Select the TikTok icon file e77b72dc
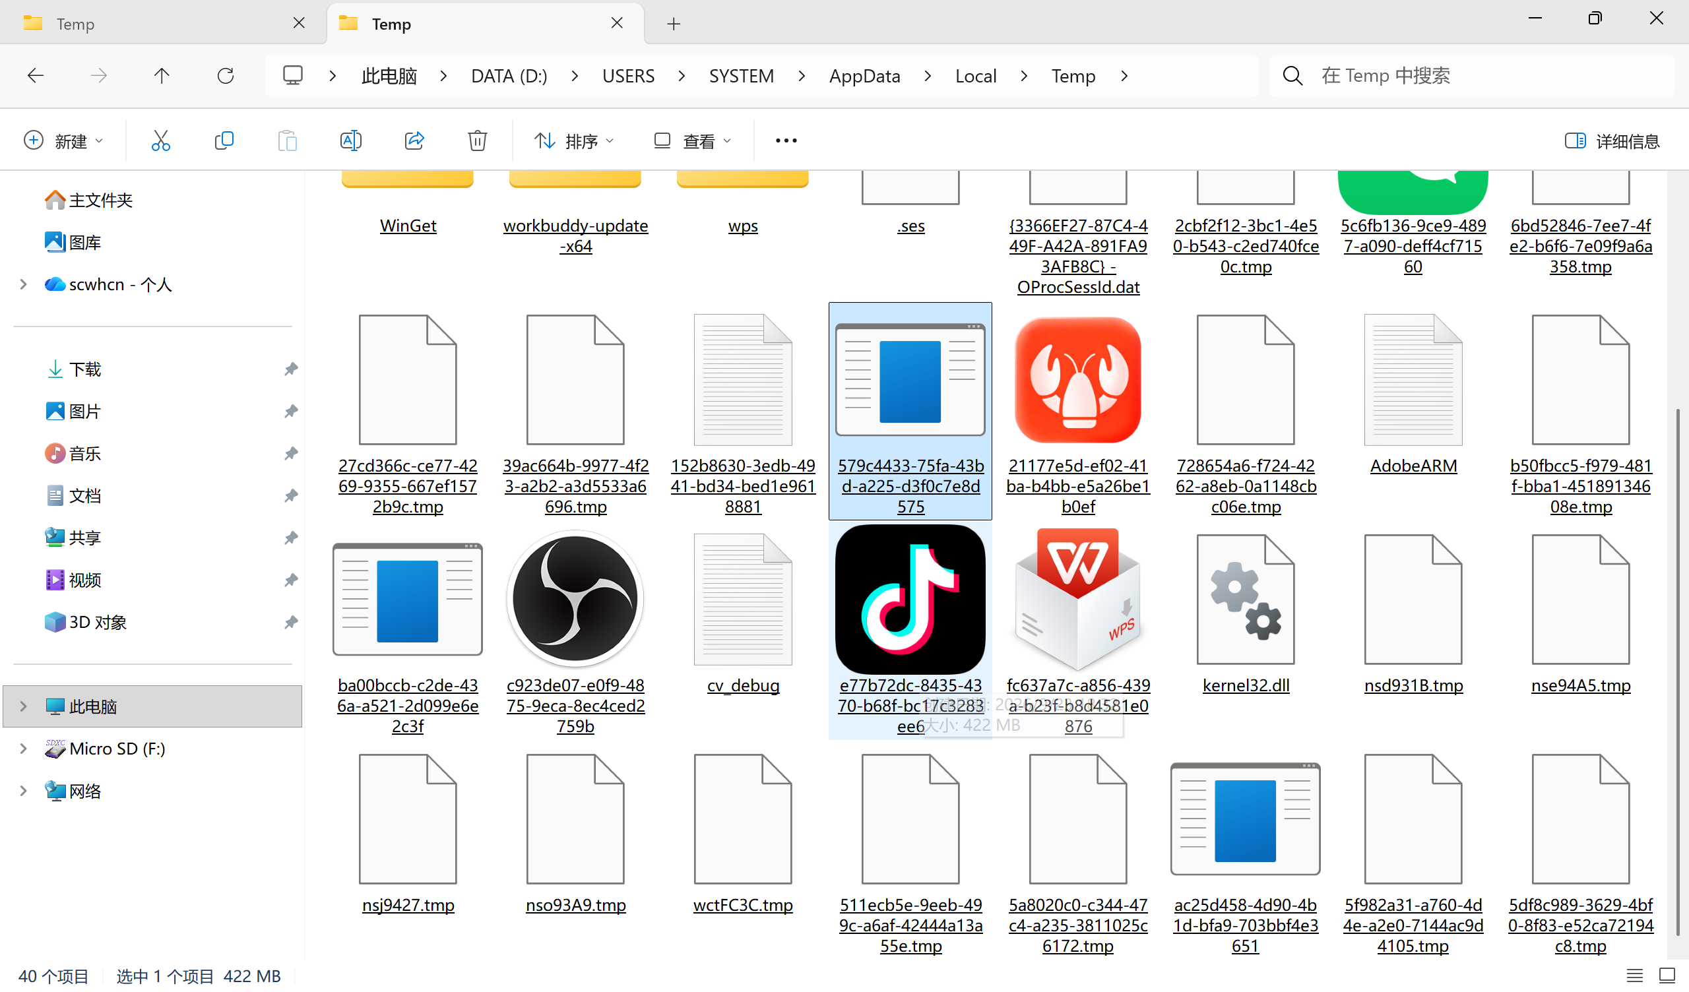This screenshot has height=992, width=1689. (910, 630)
